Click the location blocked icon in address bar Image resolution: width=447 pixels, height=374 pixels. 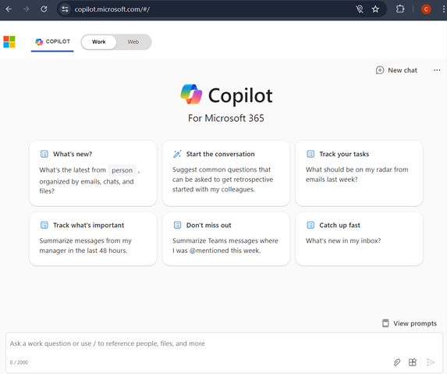(x=360, y=9)
